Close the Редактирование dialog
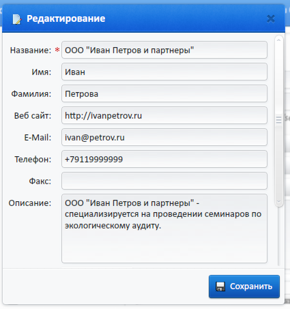This screenshot has width=290, height=309. pos(271,19)
